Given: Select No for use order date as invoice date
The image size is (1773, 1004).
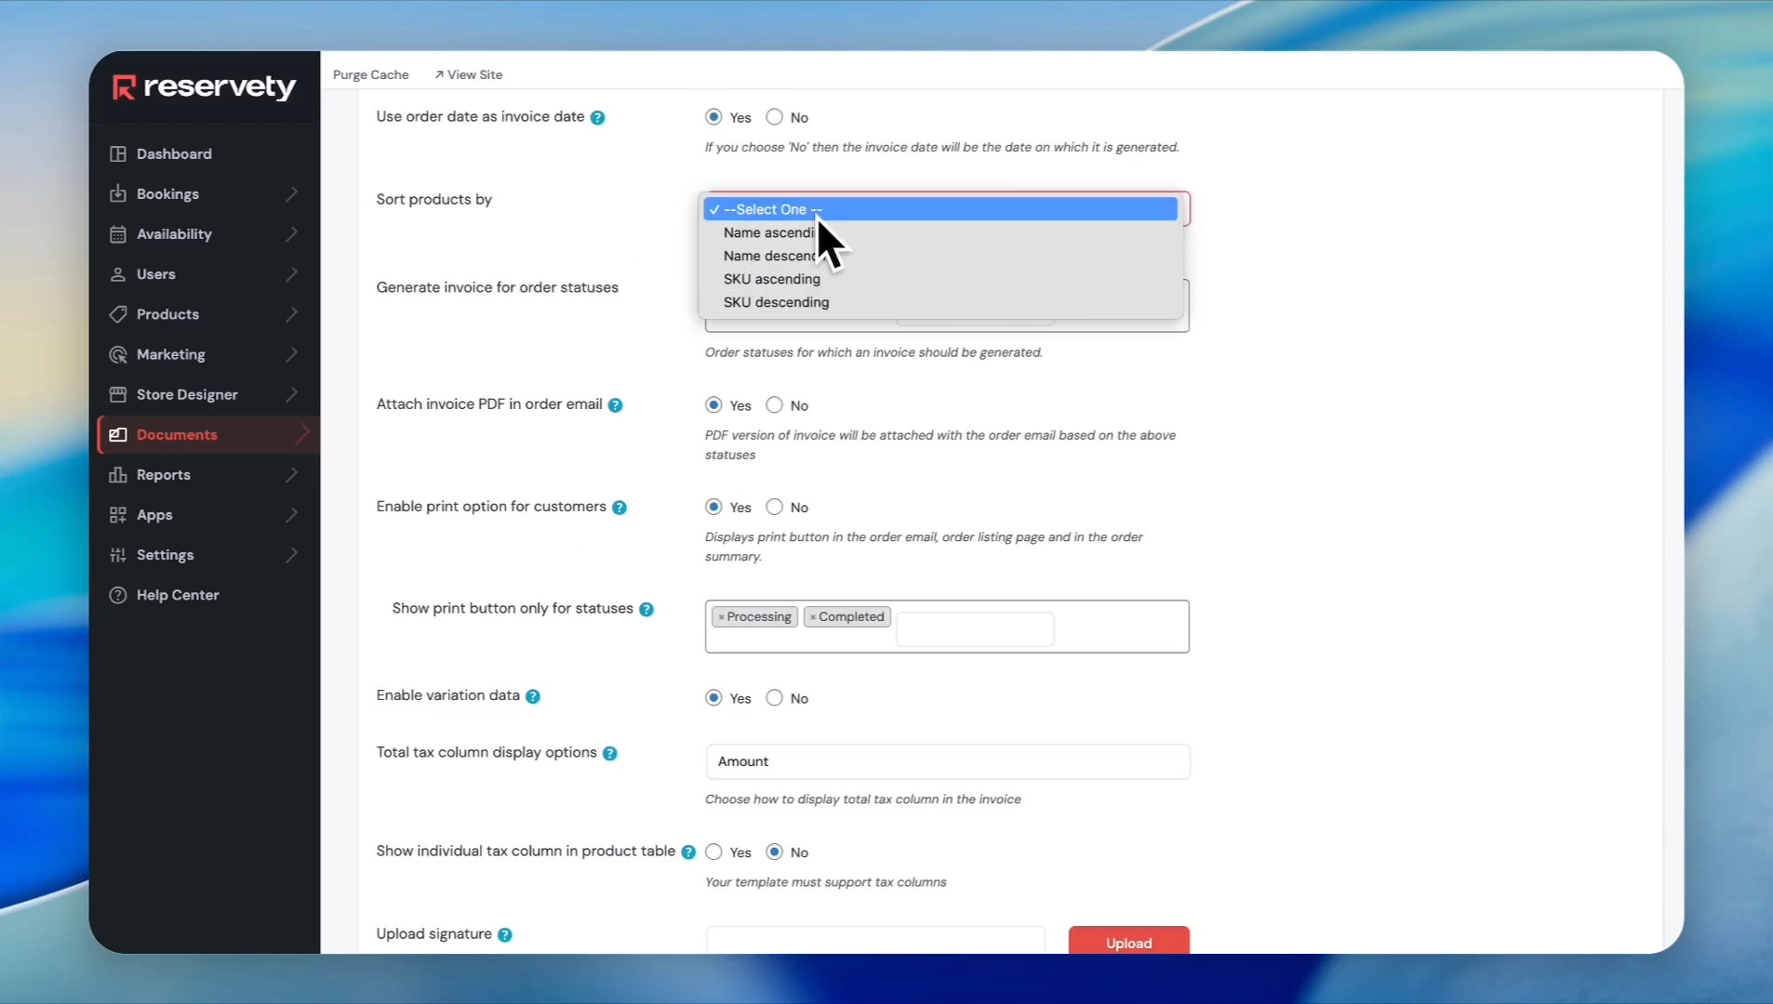Looking at the screenshot, I should pyautogui.click(x=774, y=117).
